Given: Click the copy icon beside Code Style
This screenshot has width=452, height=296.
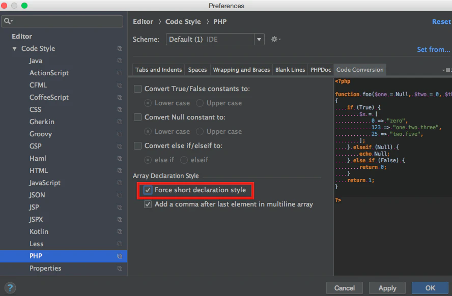Looking at the screenshot, I should (x=120, y=49).
